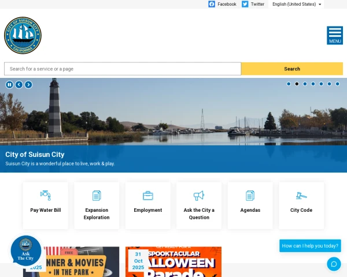This screenshot has height=277, width=347.
Task: Click the yellow Search button
Action: 292,69
